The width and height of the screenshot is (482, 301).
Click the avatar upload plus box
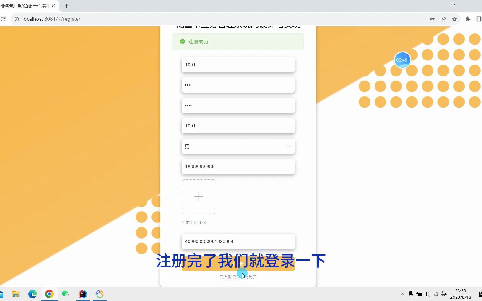click(x=199, y=197)
